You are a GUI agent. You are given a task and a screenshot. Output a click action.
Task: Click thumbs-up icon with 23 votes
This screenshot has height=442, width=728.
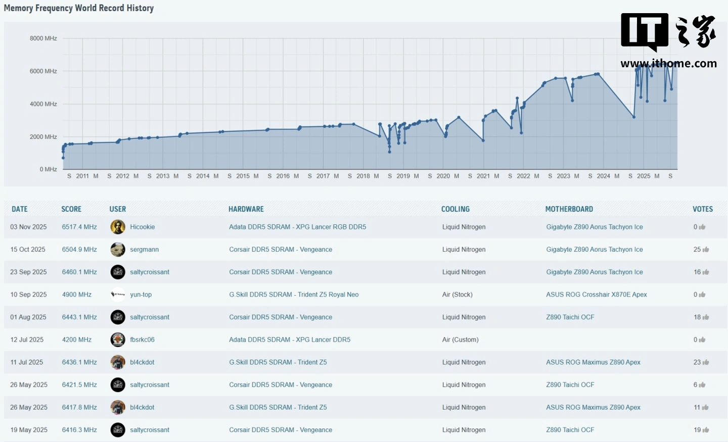click(x=706, y=362)
